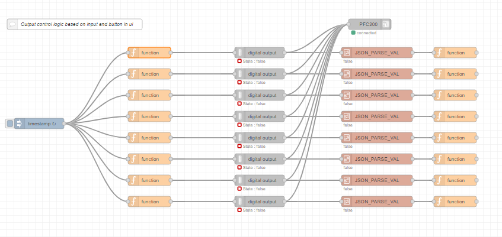Screen dimensions: 502x237
Task: Select the digital output node in the last row
Action: pos(260,202)
